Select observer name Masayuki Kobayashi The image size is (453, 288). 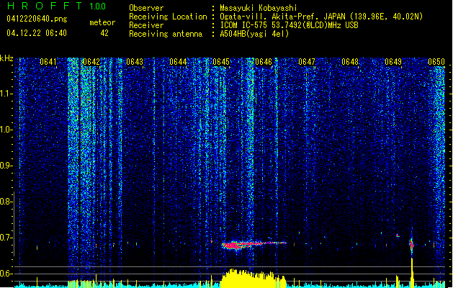(259, 8)
